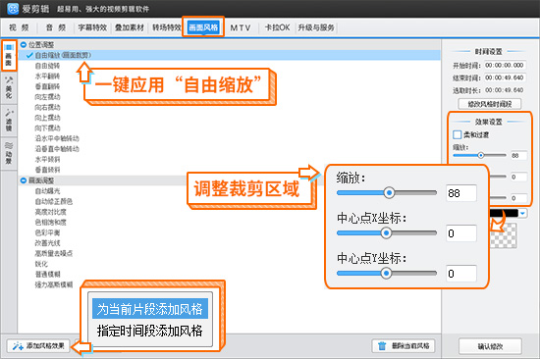Click the 缩放 slider in effect settings
540x359 pixels.
point(479,155)
